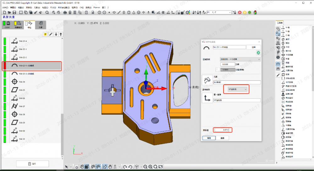Select the FAI-24 feature in list
The image size is (314, 171).
tap(22, 82)
